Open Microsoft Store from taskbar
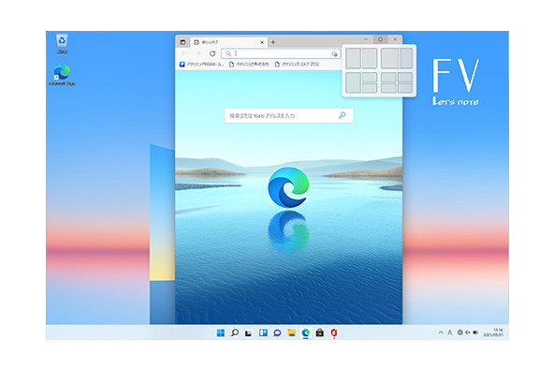This screenshot has width=554, height=370. 319,333
